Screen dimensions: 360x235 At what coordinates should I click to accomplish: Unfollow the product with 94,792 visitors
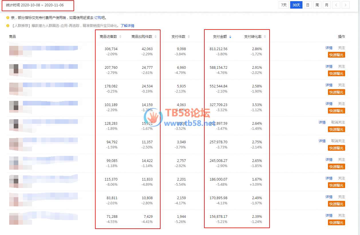point(338,141)
